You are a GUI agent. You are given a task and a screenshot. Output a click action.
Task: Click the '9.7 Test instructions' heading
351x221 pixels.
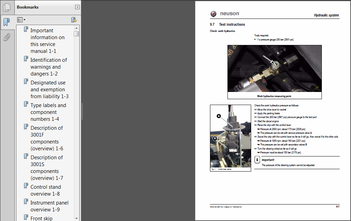[227, 24]
